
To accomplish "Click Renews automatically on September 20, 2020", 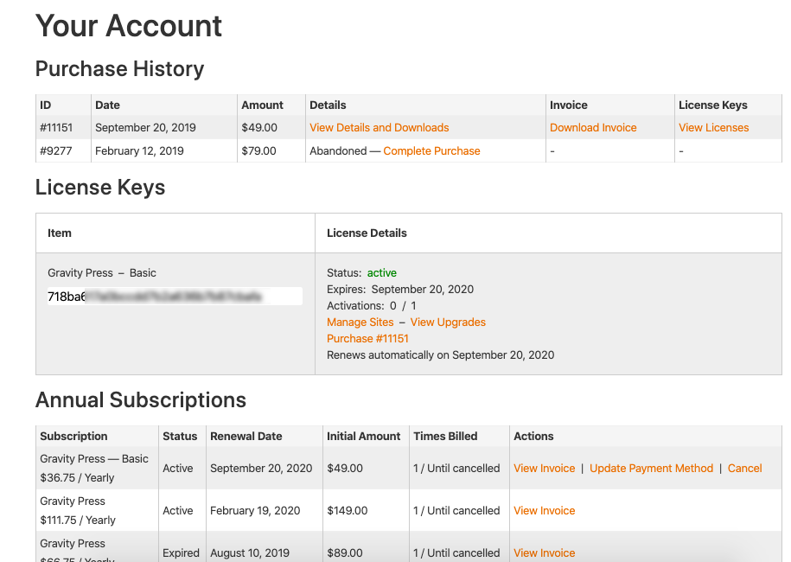I will (x=440, y=355).
